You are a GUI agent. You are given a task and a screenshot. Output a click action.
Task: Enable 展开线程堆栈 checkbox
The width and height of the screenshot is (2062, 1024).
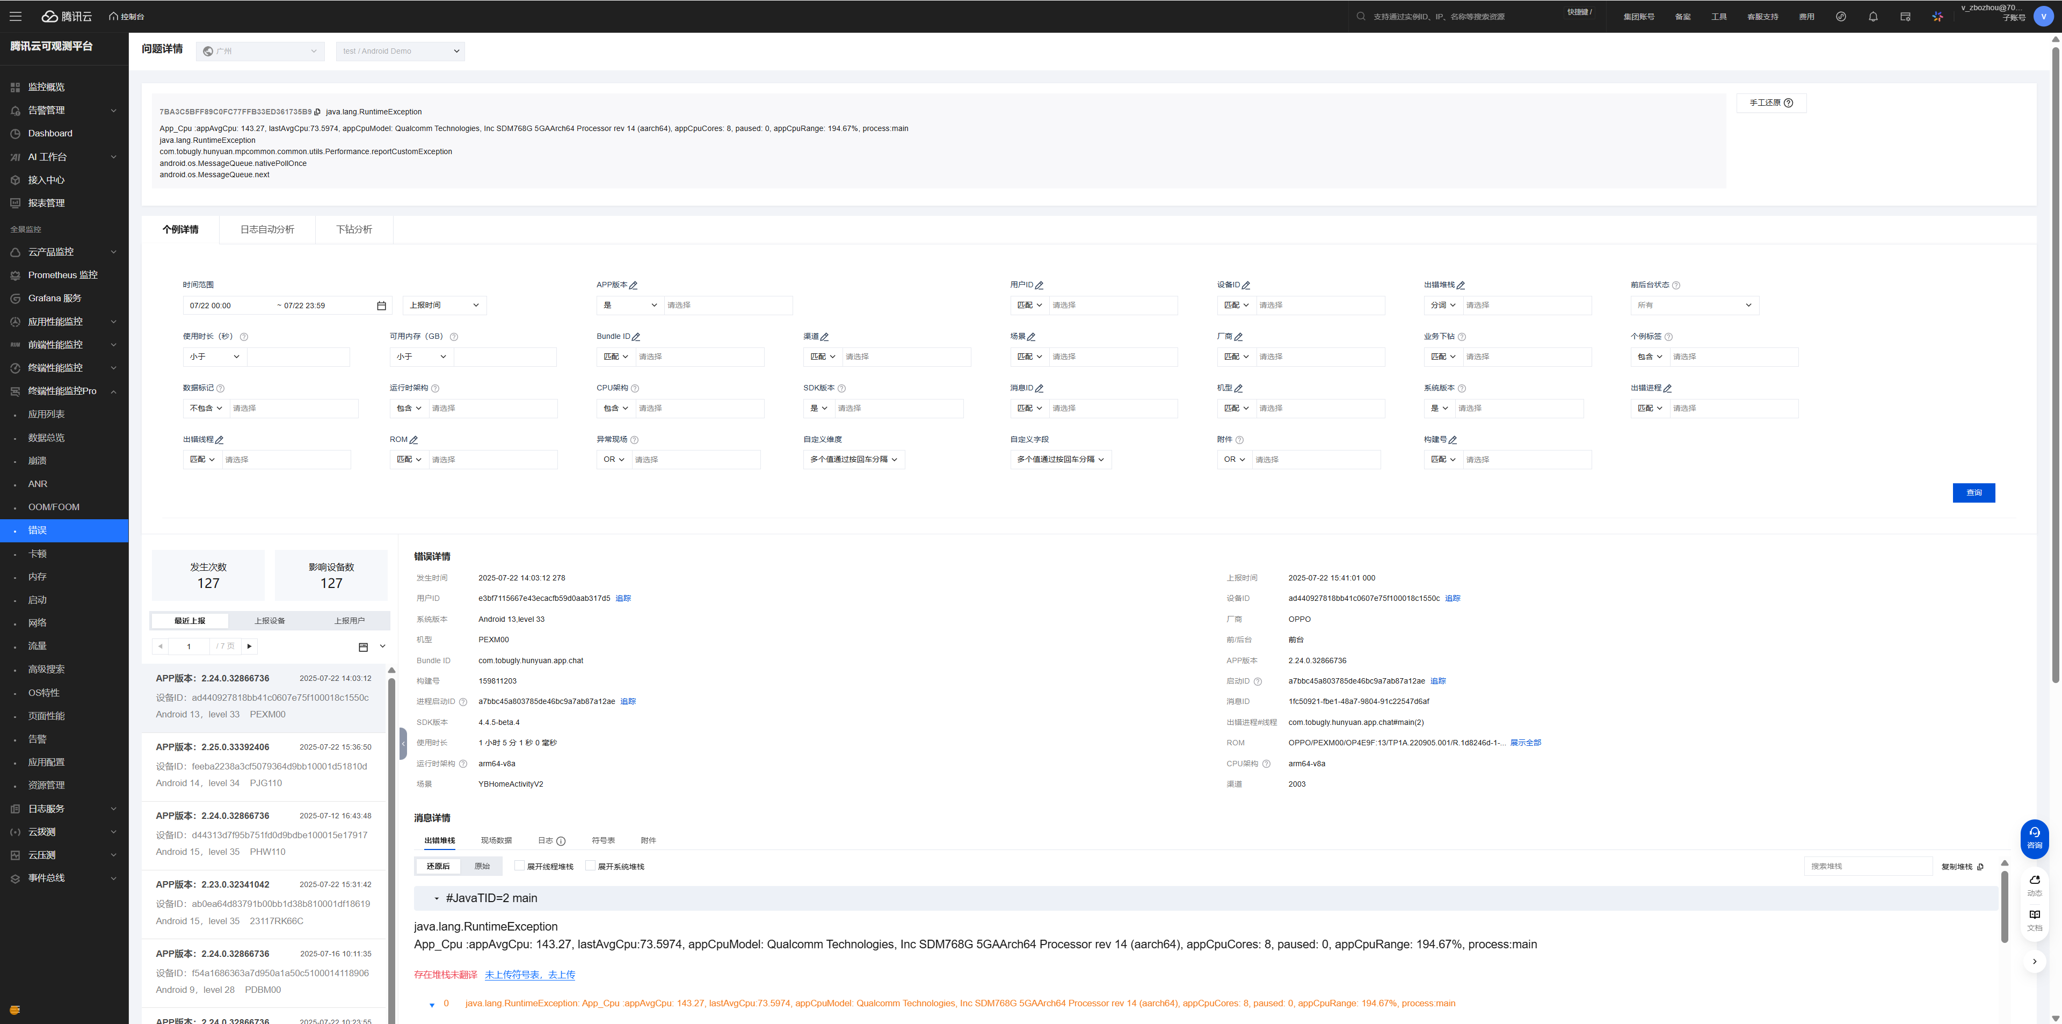coord(519,866)
